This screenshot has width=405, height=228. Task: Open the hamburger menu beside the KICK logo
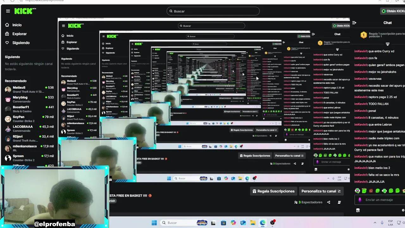(8, 11)
